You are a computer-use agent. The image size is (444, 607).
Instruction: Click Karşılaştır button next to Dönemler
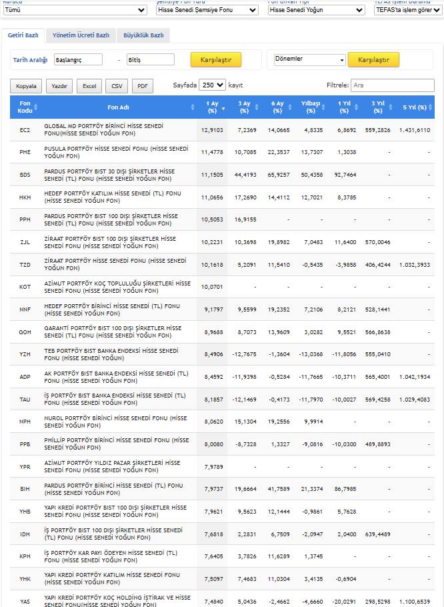(x=373, y=60)
